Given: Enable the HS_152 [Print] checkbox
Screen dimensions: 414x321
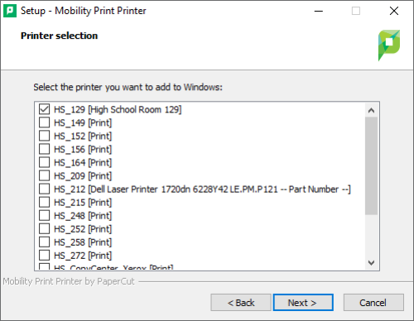Looking at the screenshot, I should (44, 136).
